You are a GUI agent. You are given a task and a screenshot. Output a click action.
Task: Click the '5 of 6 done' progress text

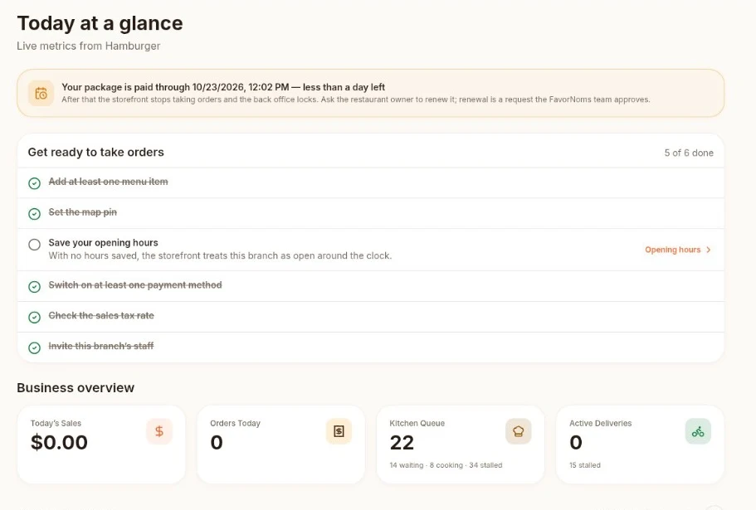689,153
